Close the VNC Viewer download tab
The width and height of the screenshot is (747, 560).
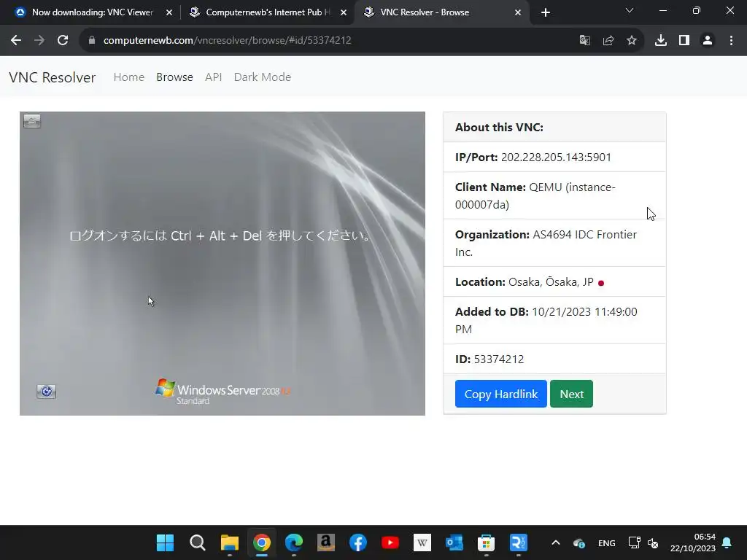[169, 12]
